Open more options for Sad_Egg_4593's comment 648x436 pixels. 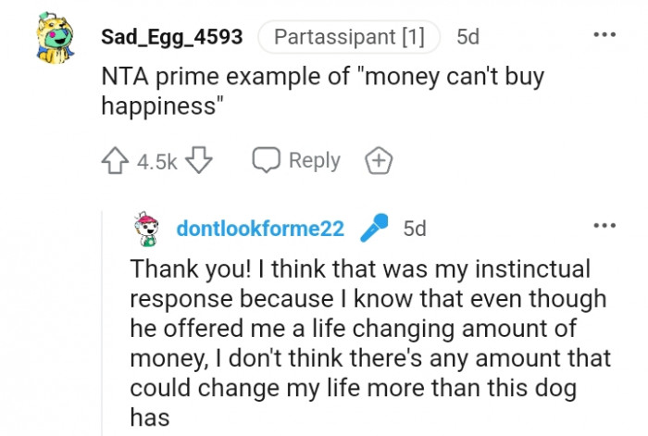pyautogui.click(x=604, y=35)
